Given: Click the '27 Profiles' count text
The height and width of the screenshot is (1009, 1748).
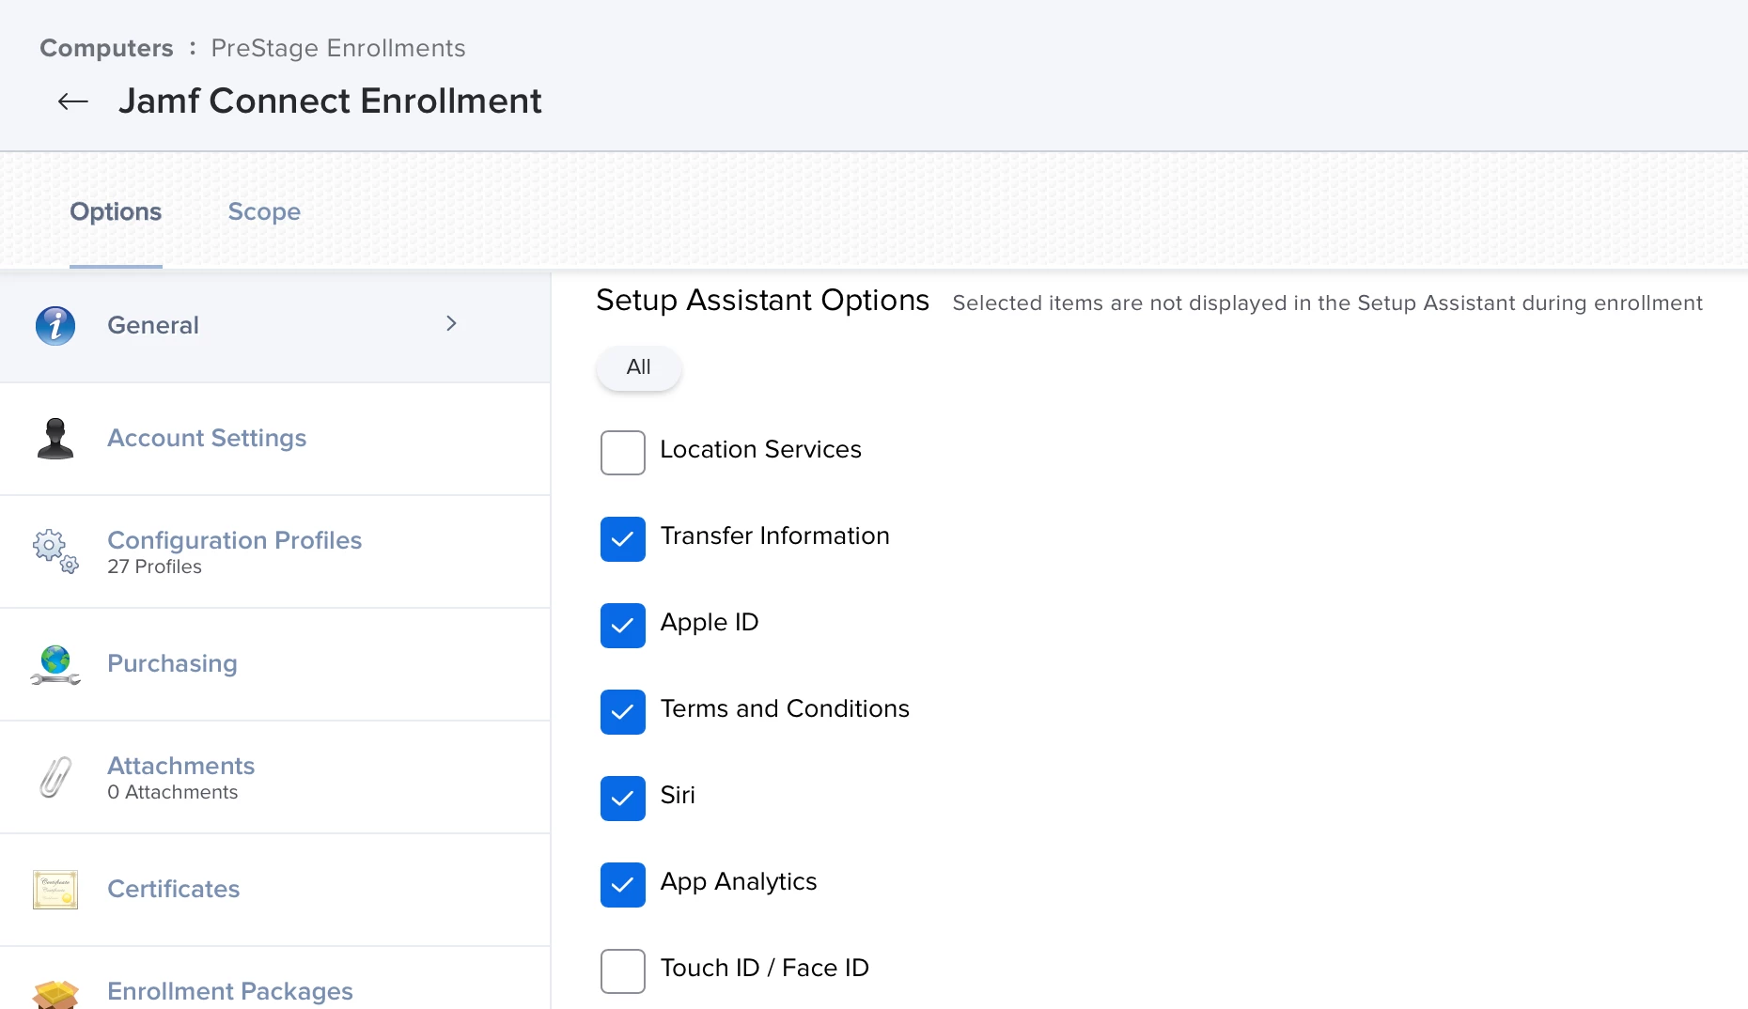Looking at the screenshot, I should click(154, 567).
